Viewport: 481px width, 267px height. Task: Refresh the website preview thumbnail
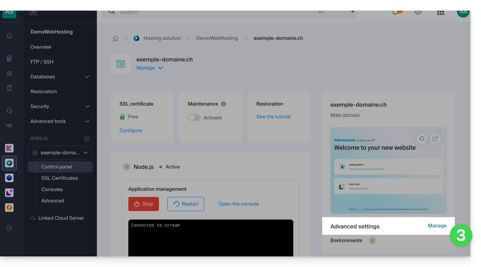coord(422,139)
